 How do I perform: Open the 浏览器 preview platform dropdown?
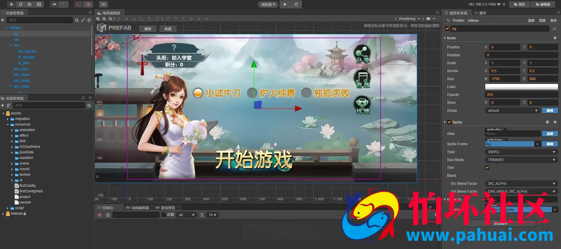268,4
